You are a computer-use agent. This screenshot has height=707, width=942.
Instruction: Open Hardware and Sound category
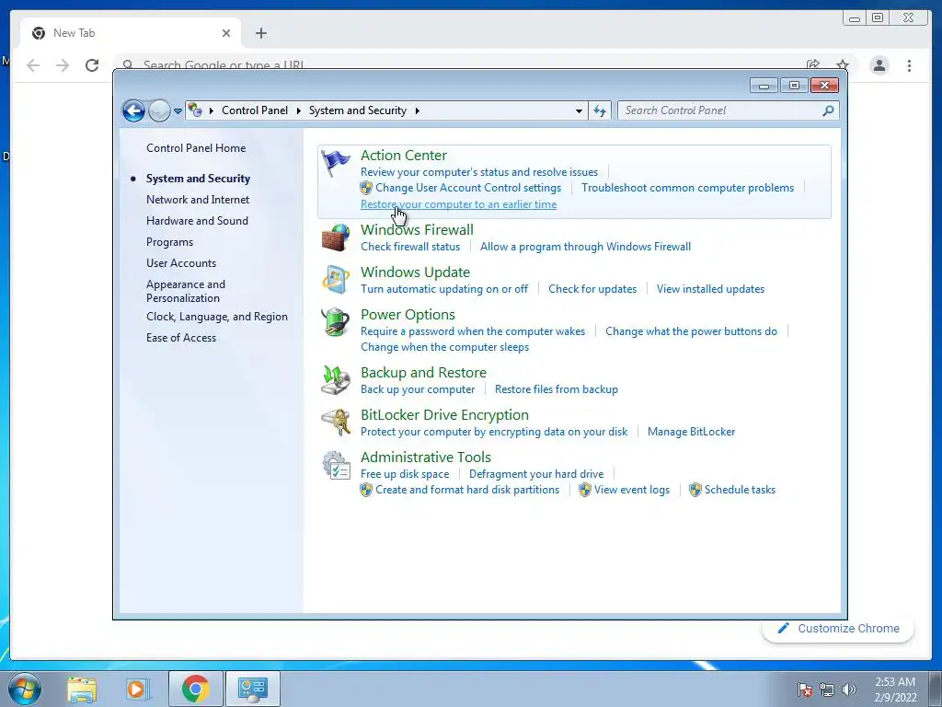pos(197,221)
